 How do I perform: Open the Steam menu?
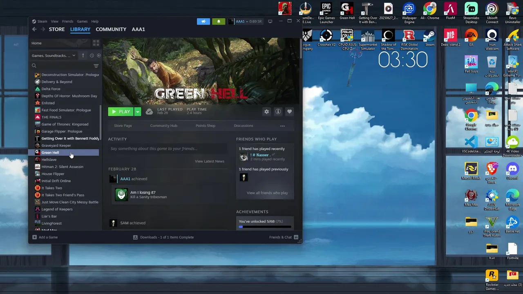tap(42, 21)
